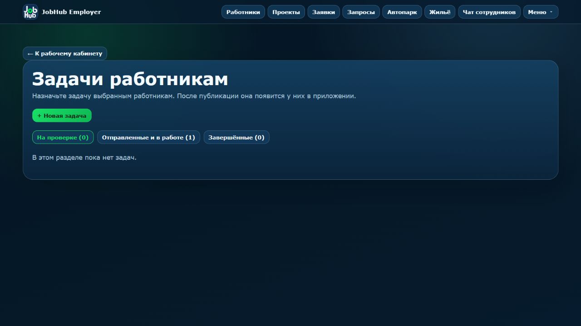Image resolution: width=581 pixels, height=326 pixels.
Task: Show Отправленные и в работе (1) tab
Action: pyautogui.click(x=148, y=137)
